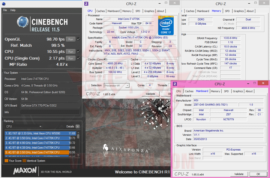Click the DRAM Frequency 1333.6 MHz value
Screen dimensions: 270x178
click(x=230, y=38)
